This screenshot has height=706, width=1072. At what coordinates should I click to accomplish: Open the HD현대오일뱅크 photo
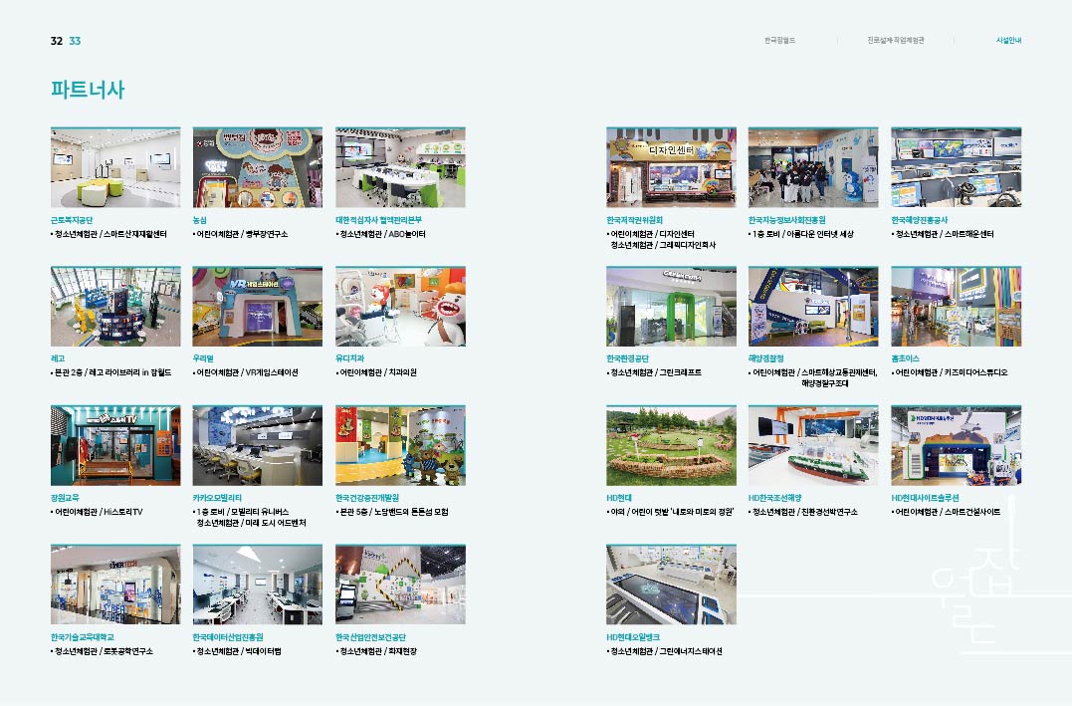click(x=671, y=585)
